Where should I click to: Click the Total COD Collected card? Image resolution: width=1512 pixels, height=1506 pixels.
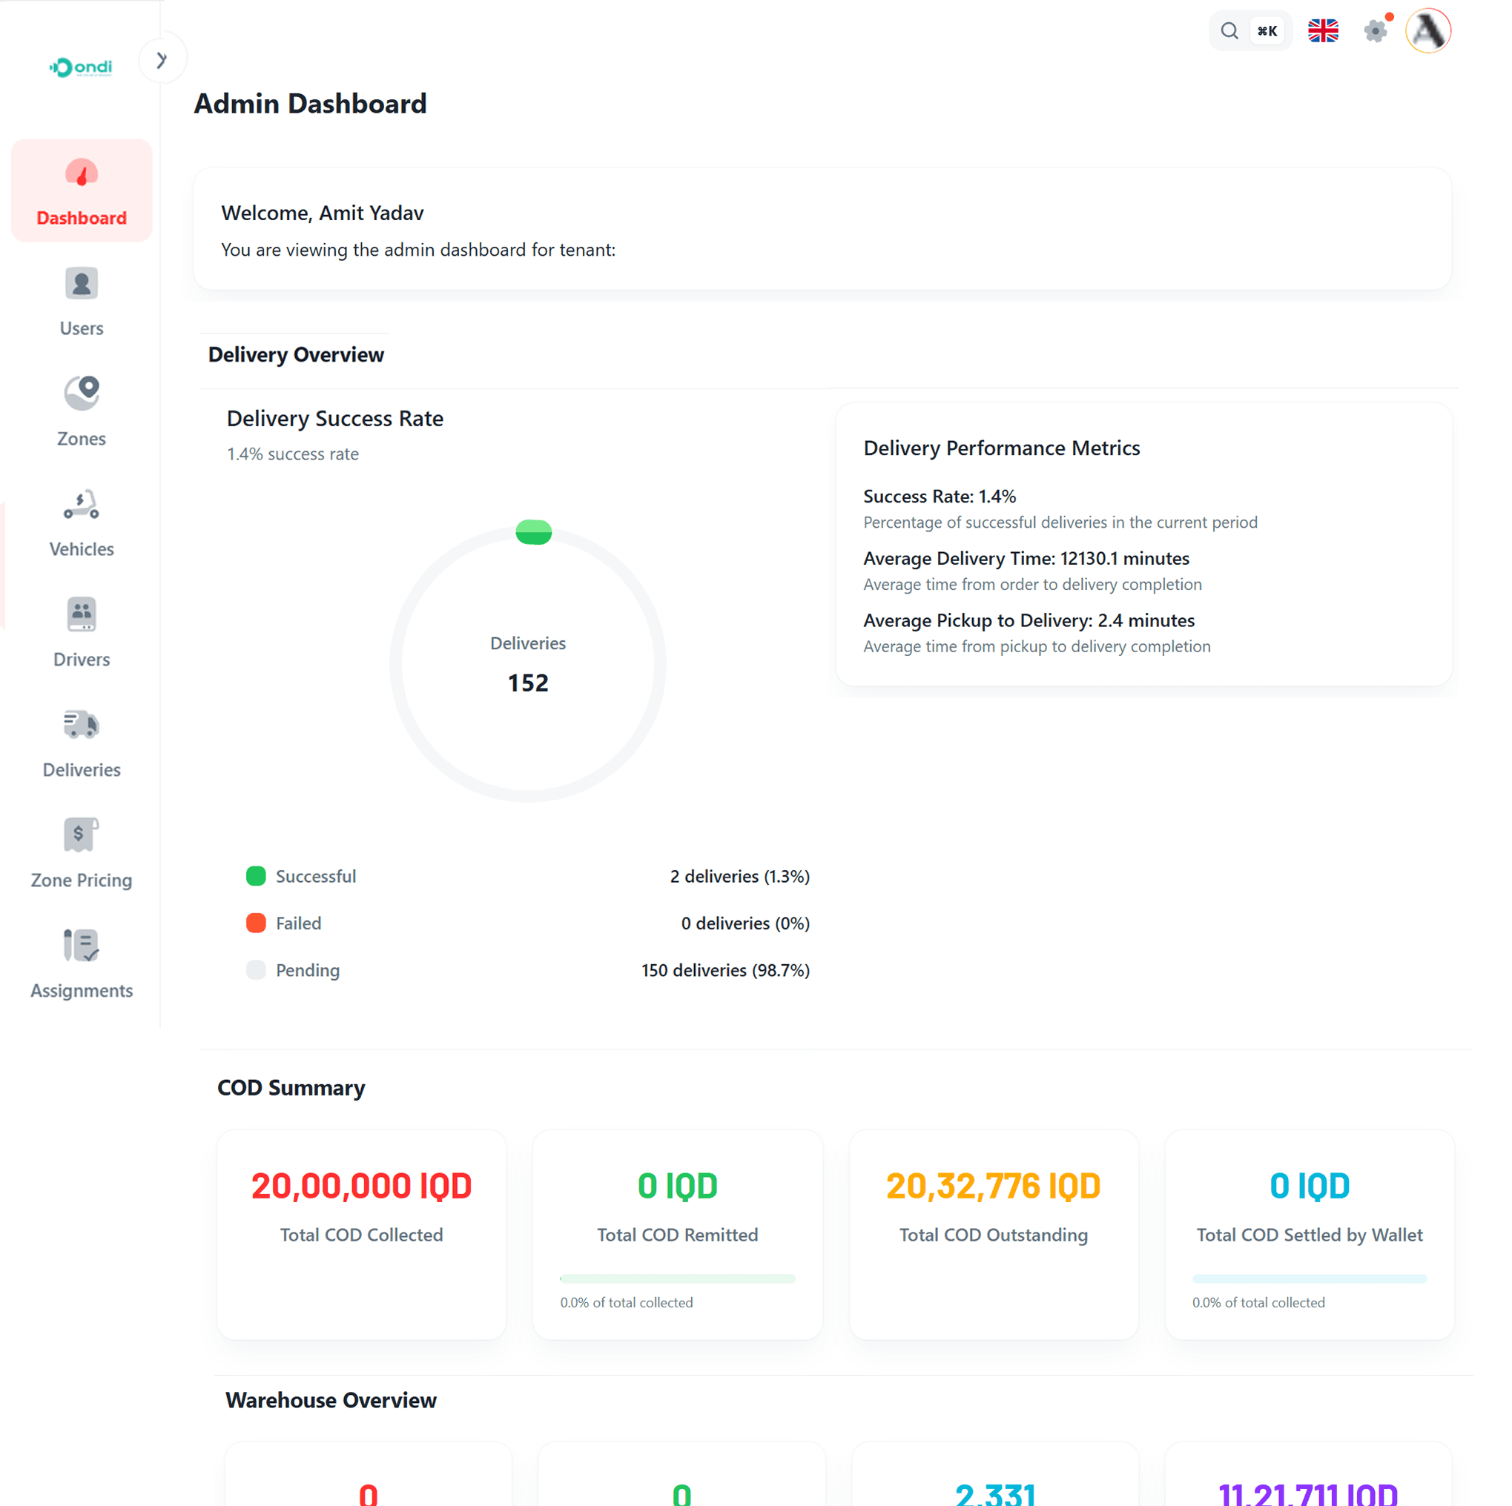362,1234
